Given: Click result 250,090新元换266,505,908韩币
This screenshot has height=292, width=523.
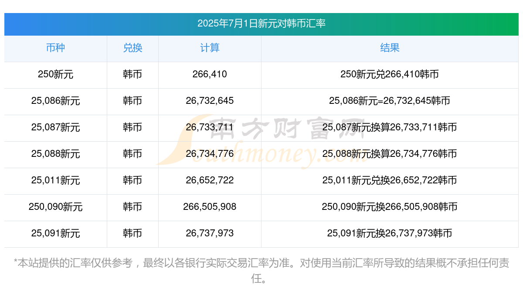Looking at the screenshot, I should pyautogui.click(x=390, y=207).
